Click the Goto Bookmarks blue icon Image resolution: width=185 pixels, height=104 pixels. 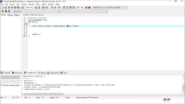tap(9, 11)
